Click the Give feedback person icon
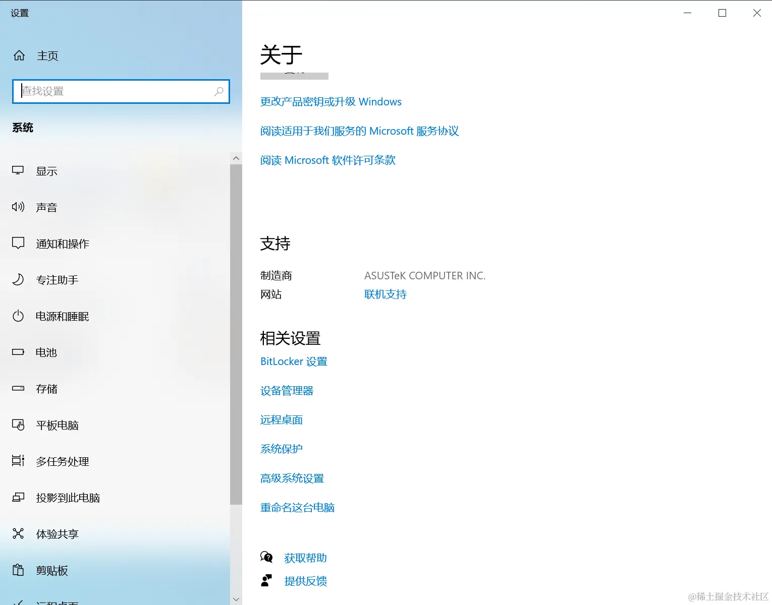Image resolution: width=772 pixels, height=605 pixels. click(x=266, y=581)
